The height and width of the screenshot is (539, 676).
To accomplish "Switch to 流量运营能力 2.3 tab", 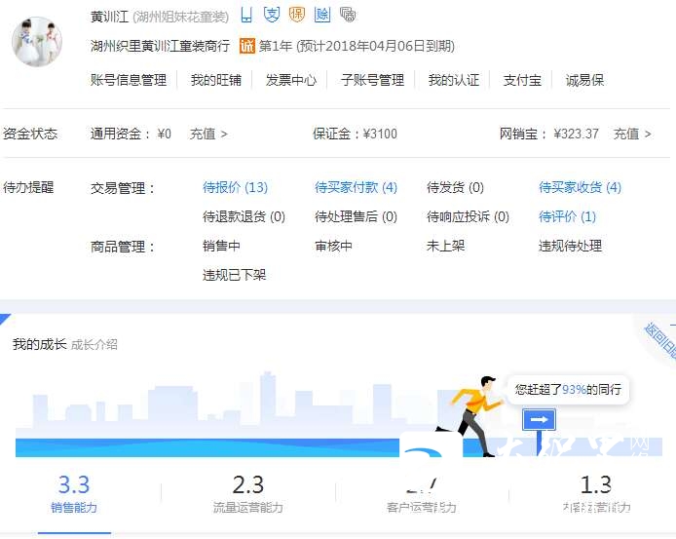I will pyautogui.click(x=247, y=494).
